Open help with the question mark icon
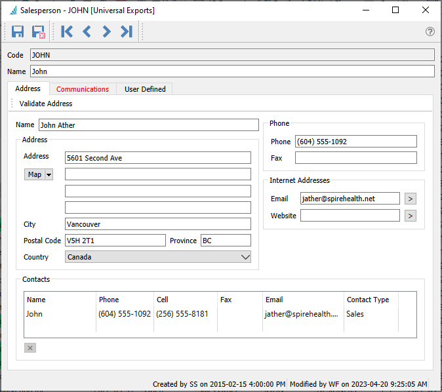Viewport: 442px width, 392px height. click(x=430, y=31)
